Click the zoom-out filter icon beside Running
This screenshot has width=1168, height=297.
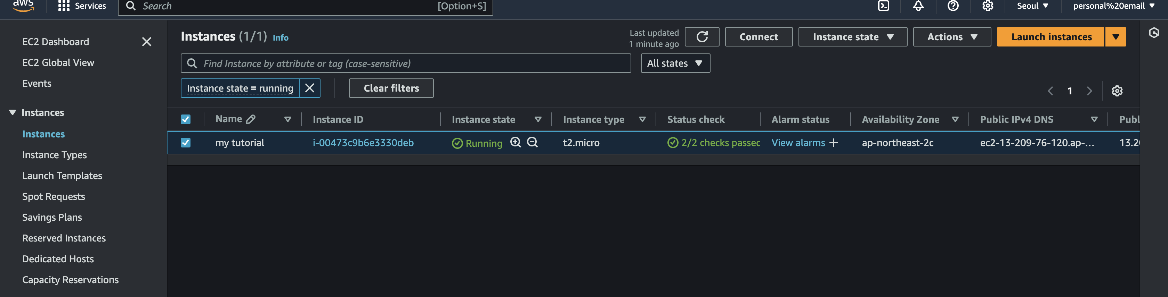click(532, 143)
